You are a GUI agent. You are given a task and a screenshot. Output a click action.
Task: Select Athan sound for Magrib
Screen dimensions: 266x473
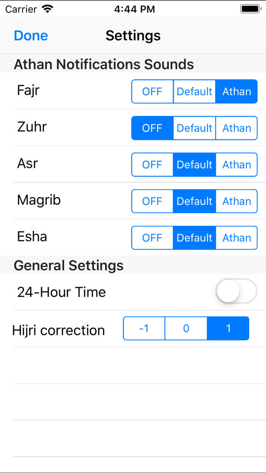coord(236,201)
